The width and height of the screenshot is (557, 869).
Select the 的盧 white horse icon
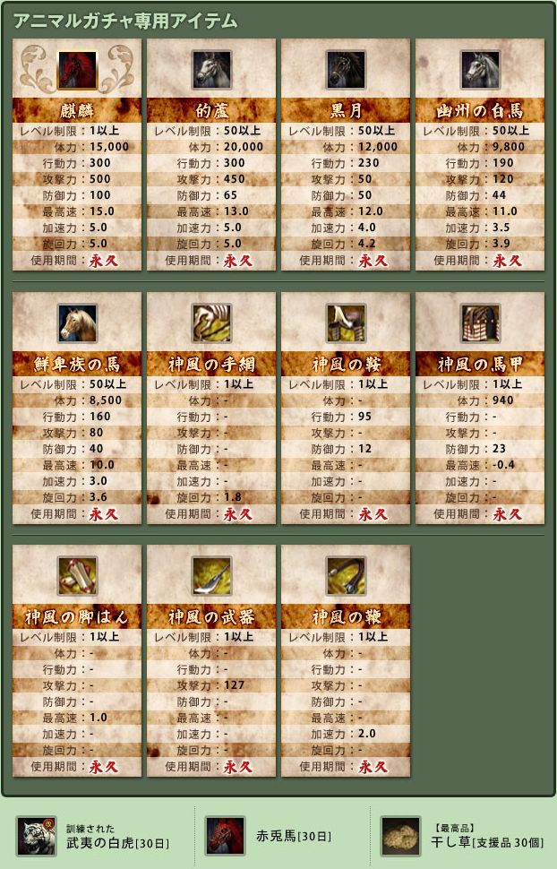[211, 70]
